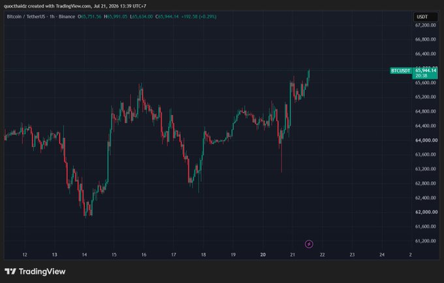Click date 19 on the time axis

click(x=233, y=255)
